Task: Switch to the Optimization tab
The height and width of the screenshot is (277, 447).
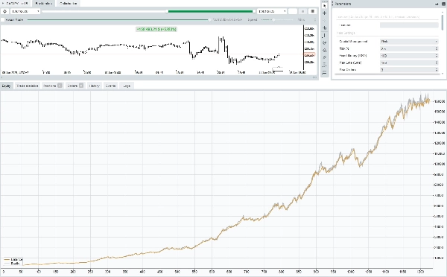Action: tap(69, 4)
